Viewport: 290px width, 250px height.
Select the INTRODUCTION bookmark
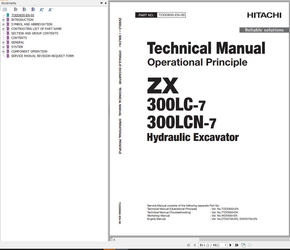(x=22, y=20)
